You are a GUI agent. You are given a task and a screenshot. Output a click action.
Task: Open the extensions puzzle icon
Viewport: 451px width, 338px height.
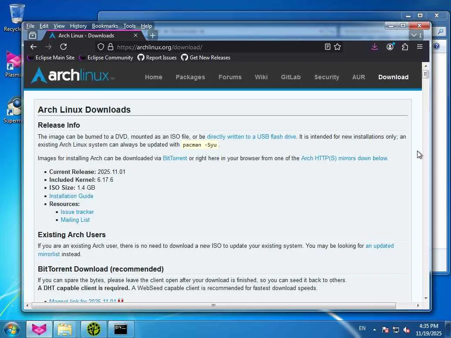(x=405, y=47)
